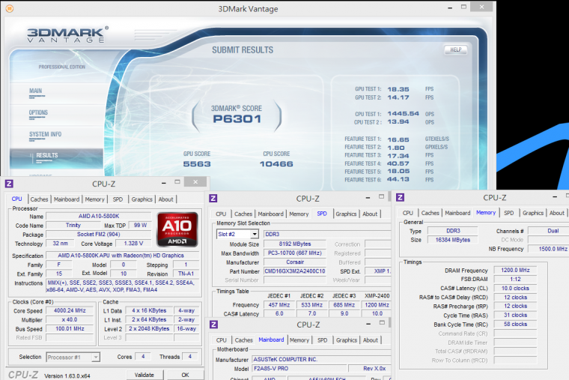Go to Options in 3DMark Vantage sidebar
The image size is (569, 380).
pyautogui.click(x=39, y=113)
